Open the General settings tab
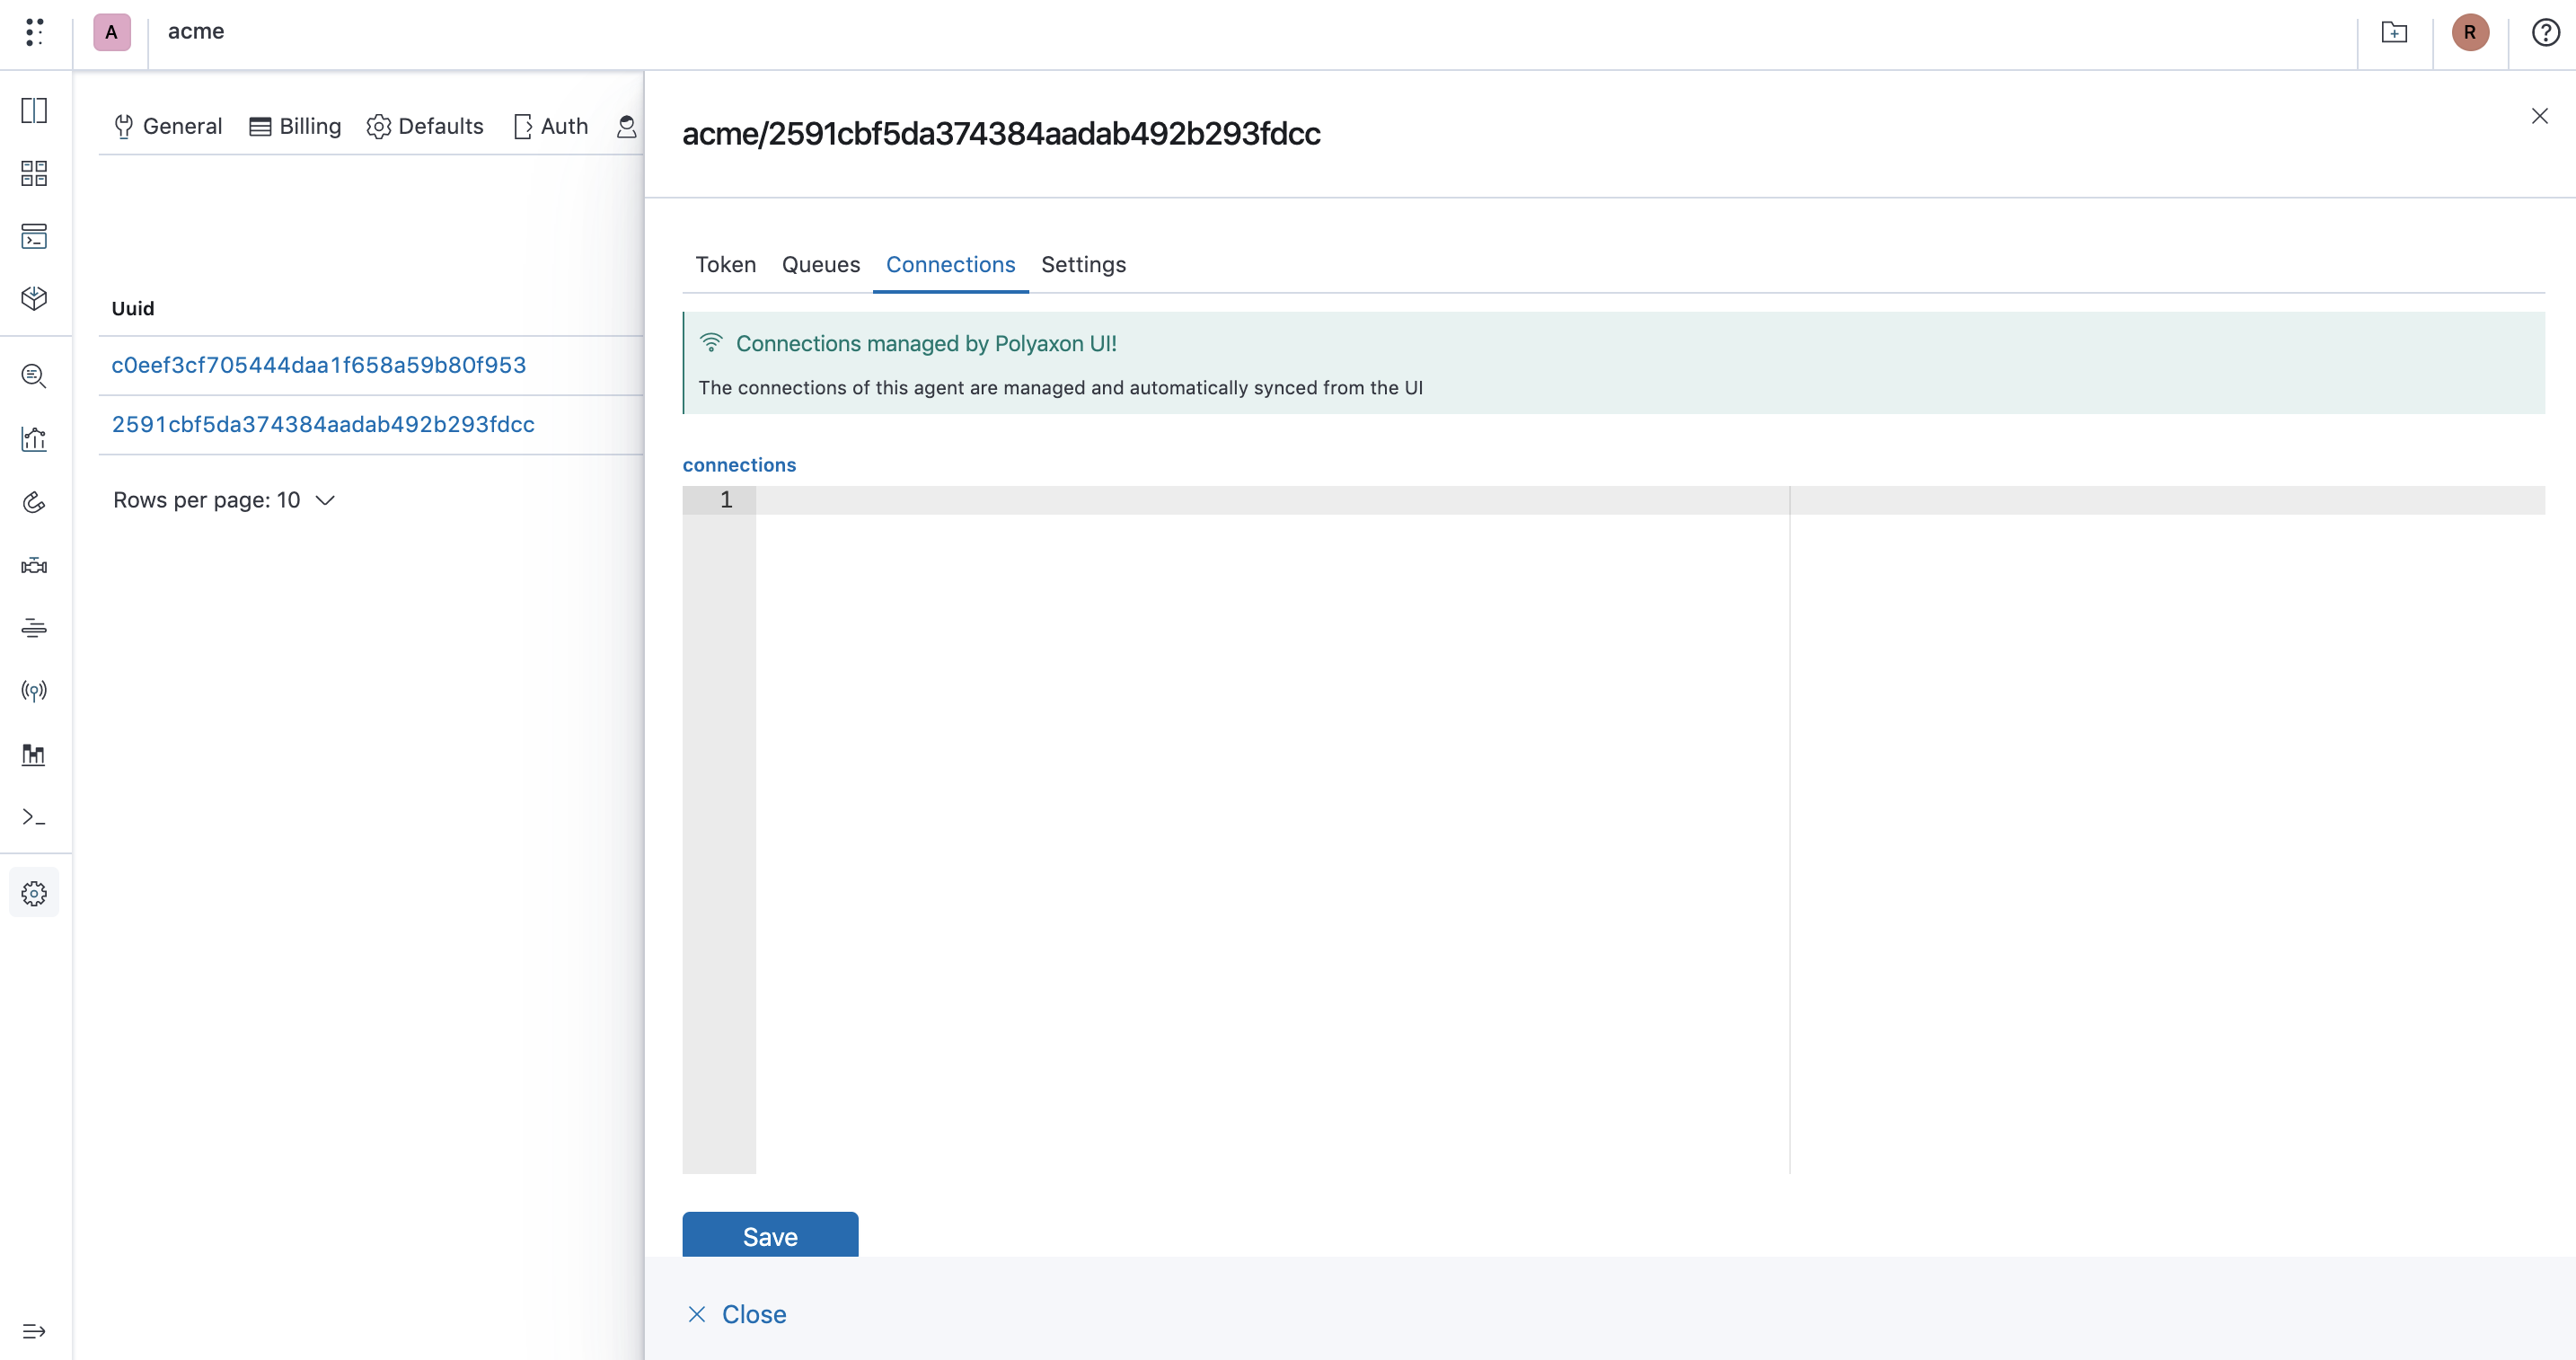 coord(168,126)
